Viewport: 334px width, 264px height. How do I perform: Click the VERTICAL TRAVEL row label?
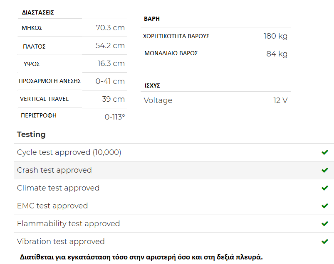[45, 99]
